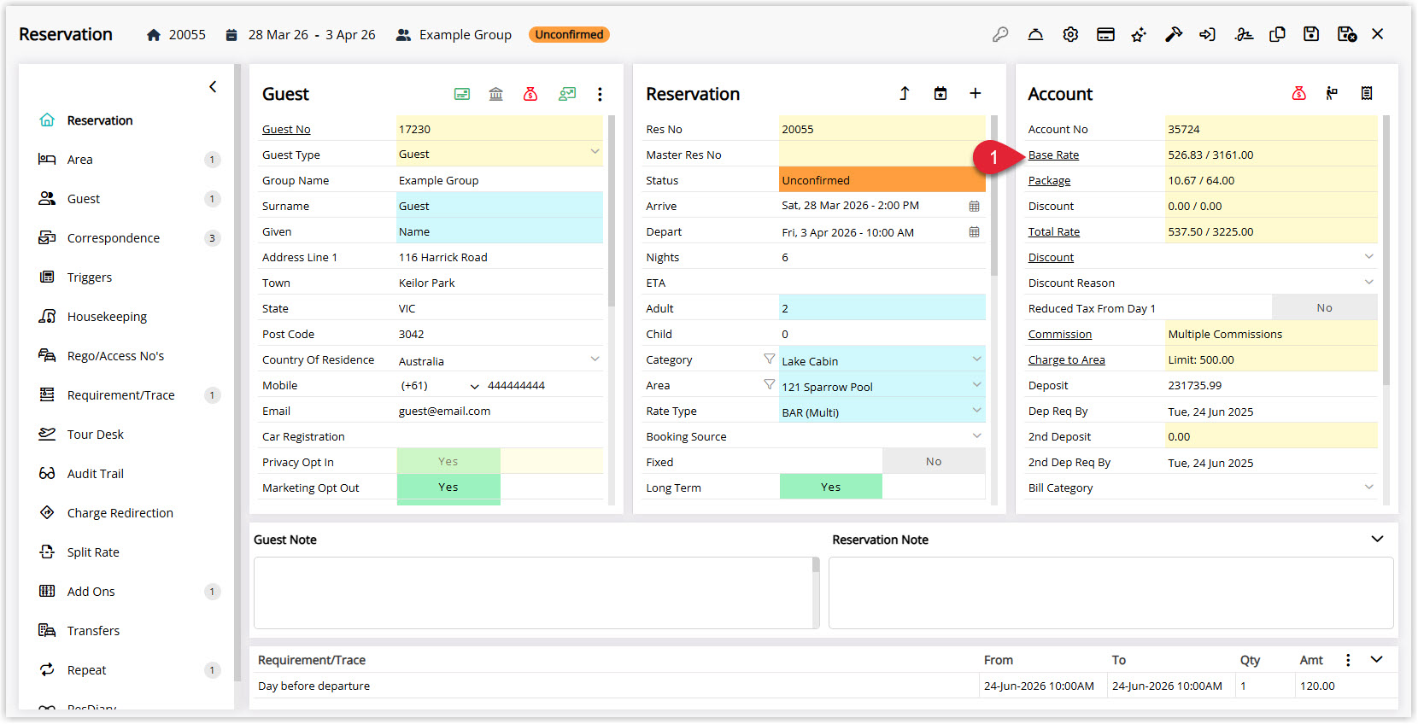This screenshot has height=724, width=1418.
Task: Click the Total Rate link
Action: tap(1054, 232)
